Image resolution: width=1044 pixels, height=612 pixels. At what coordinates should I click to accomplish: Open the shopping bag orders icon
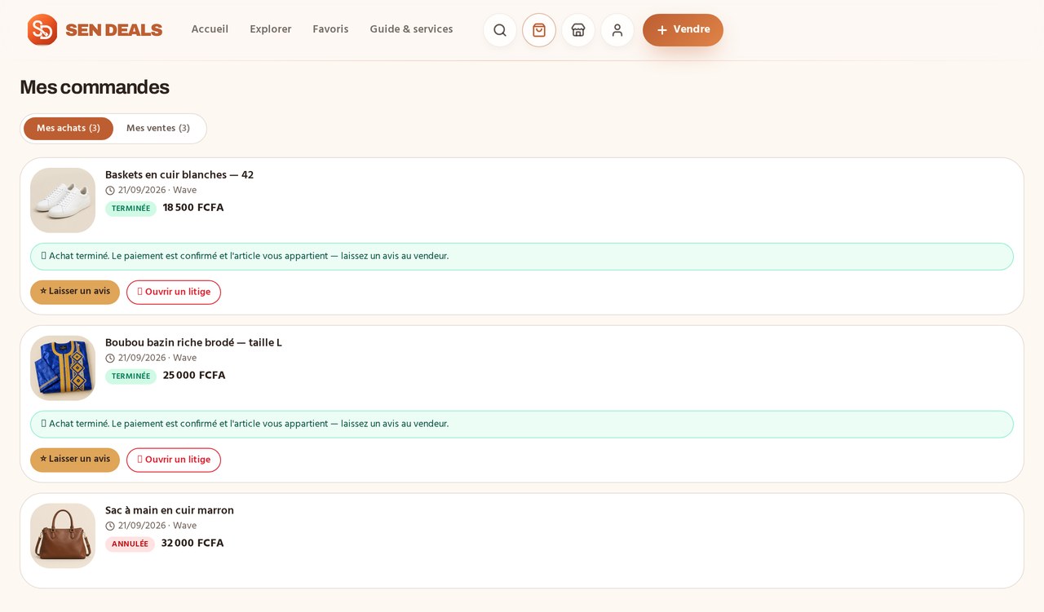click(539, 30)
